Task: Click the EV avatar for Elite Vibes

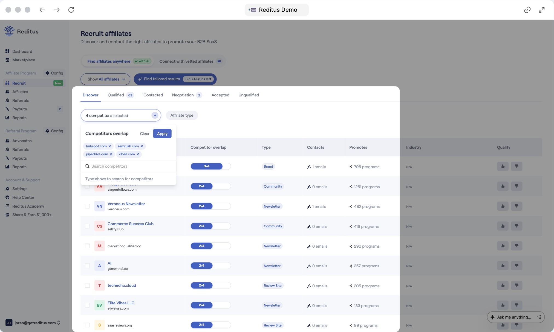Action: pos(99,305)
